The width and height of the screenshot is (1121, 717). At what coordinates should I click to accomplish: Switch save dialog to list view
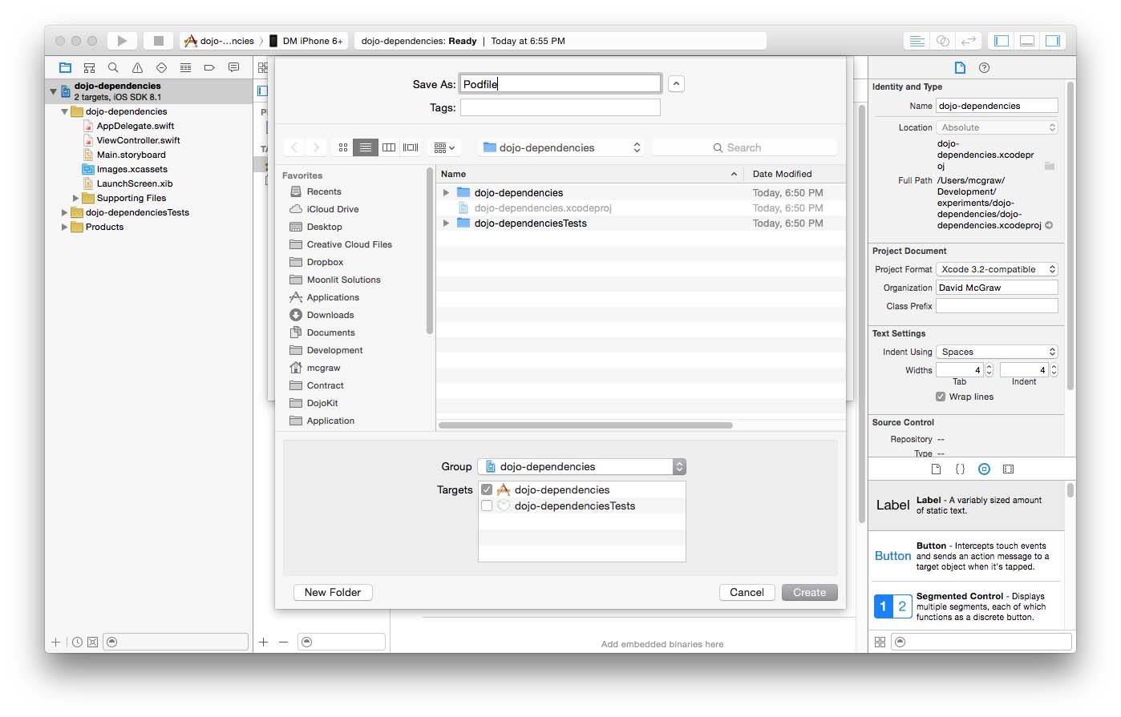pyautogui.click(x=366, y=147)
